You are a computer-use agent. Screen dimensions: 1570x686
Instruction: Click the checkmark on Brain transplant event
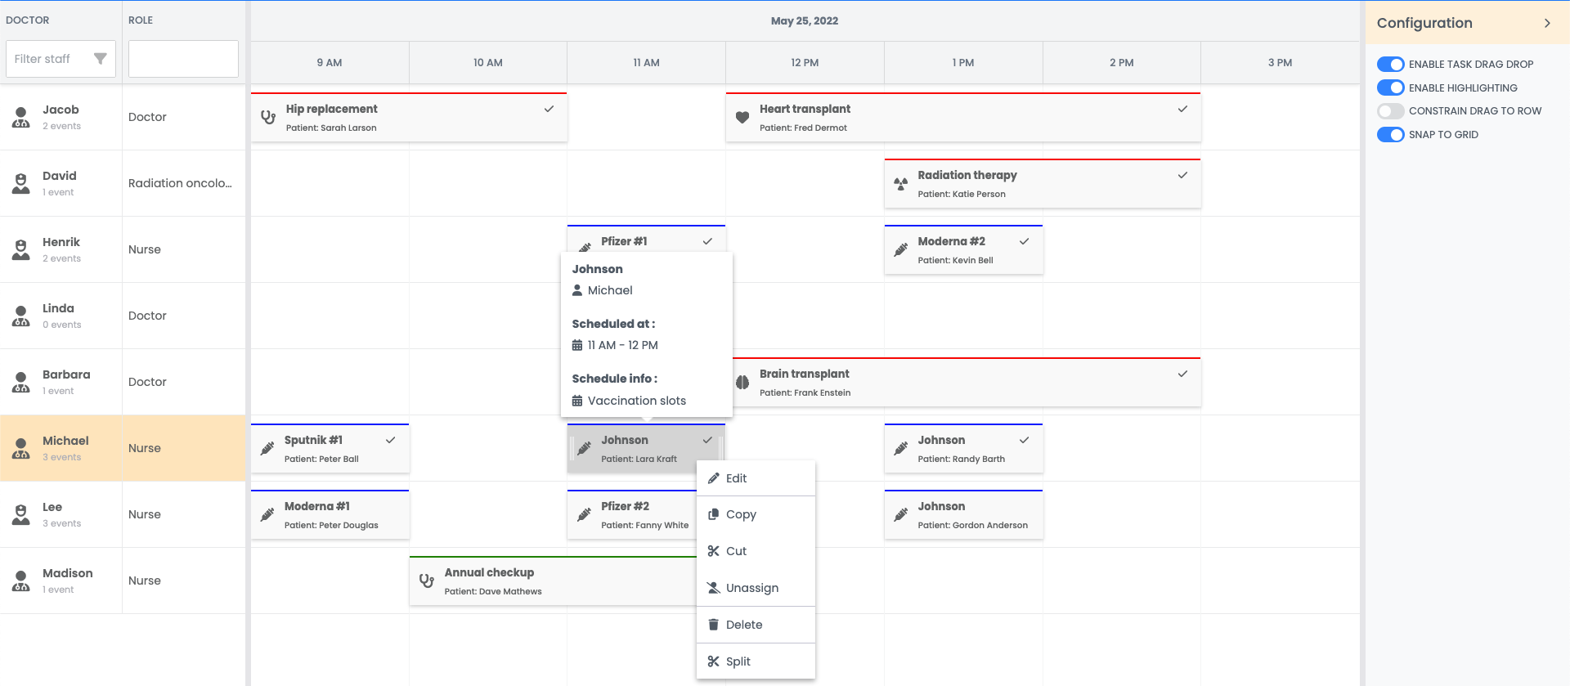[x=1182, y=374]
